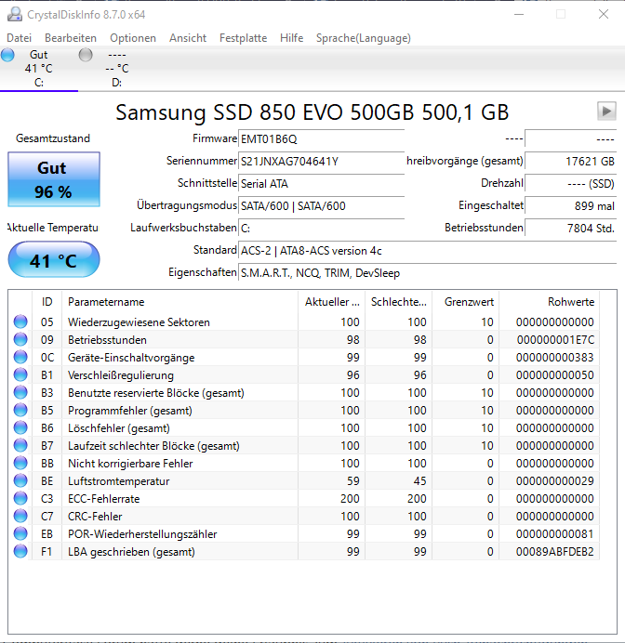
Task: Click status orb for Luftstromtemperatur row
Action: (x=20, y=480)
